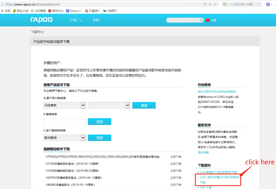Click VT200双模版鼠标驱动 entry text

(73, 171)
